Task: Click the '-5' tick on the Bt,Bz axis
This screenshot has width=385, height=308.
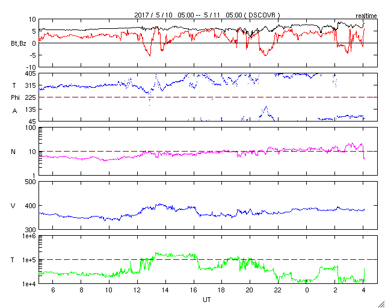Action: point(32,55)
